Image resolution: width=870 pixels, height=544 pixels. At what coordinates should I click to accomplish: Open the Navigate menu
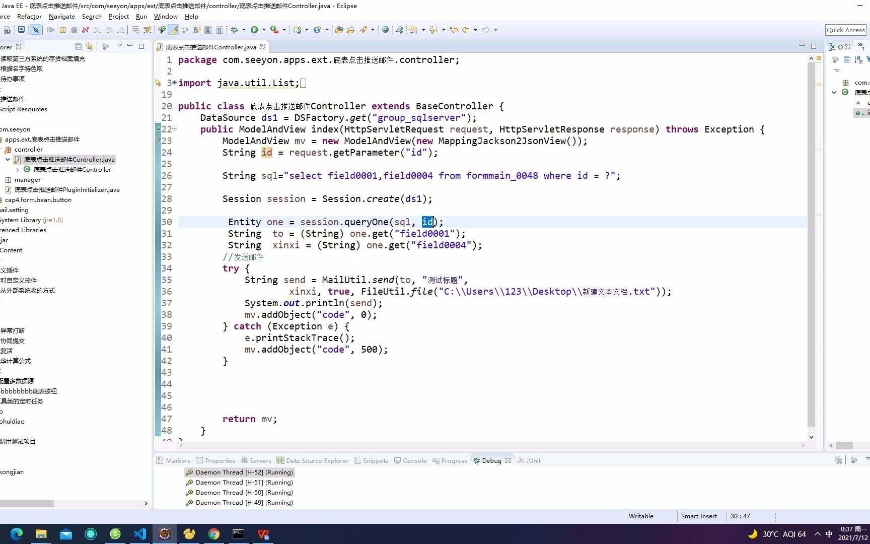pyautogui.click(x=61, y=16)
